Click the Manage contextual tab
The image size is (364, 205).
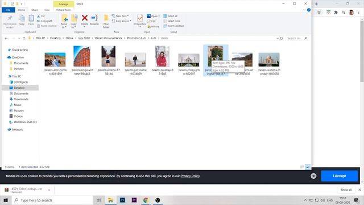64,4
